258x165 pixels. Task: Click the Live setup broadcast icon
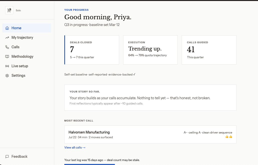(7, 66)
